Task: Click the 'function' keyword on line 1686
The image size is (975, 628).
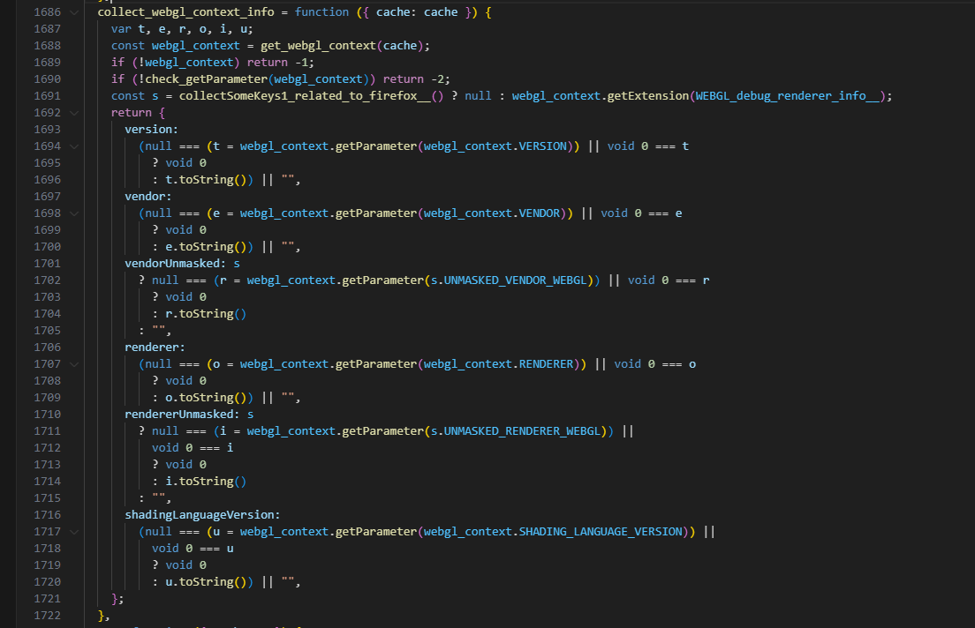Action: (x=321, y=12)
